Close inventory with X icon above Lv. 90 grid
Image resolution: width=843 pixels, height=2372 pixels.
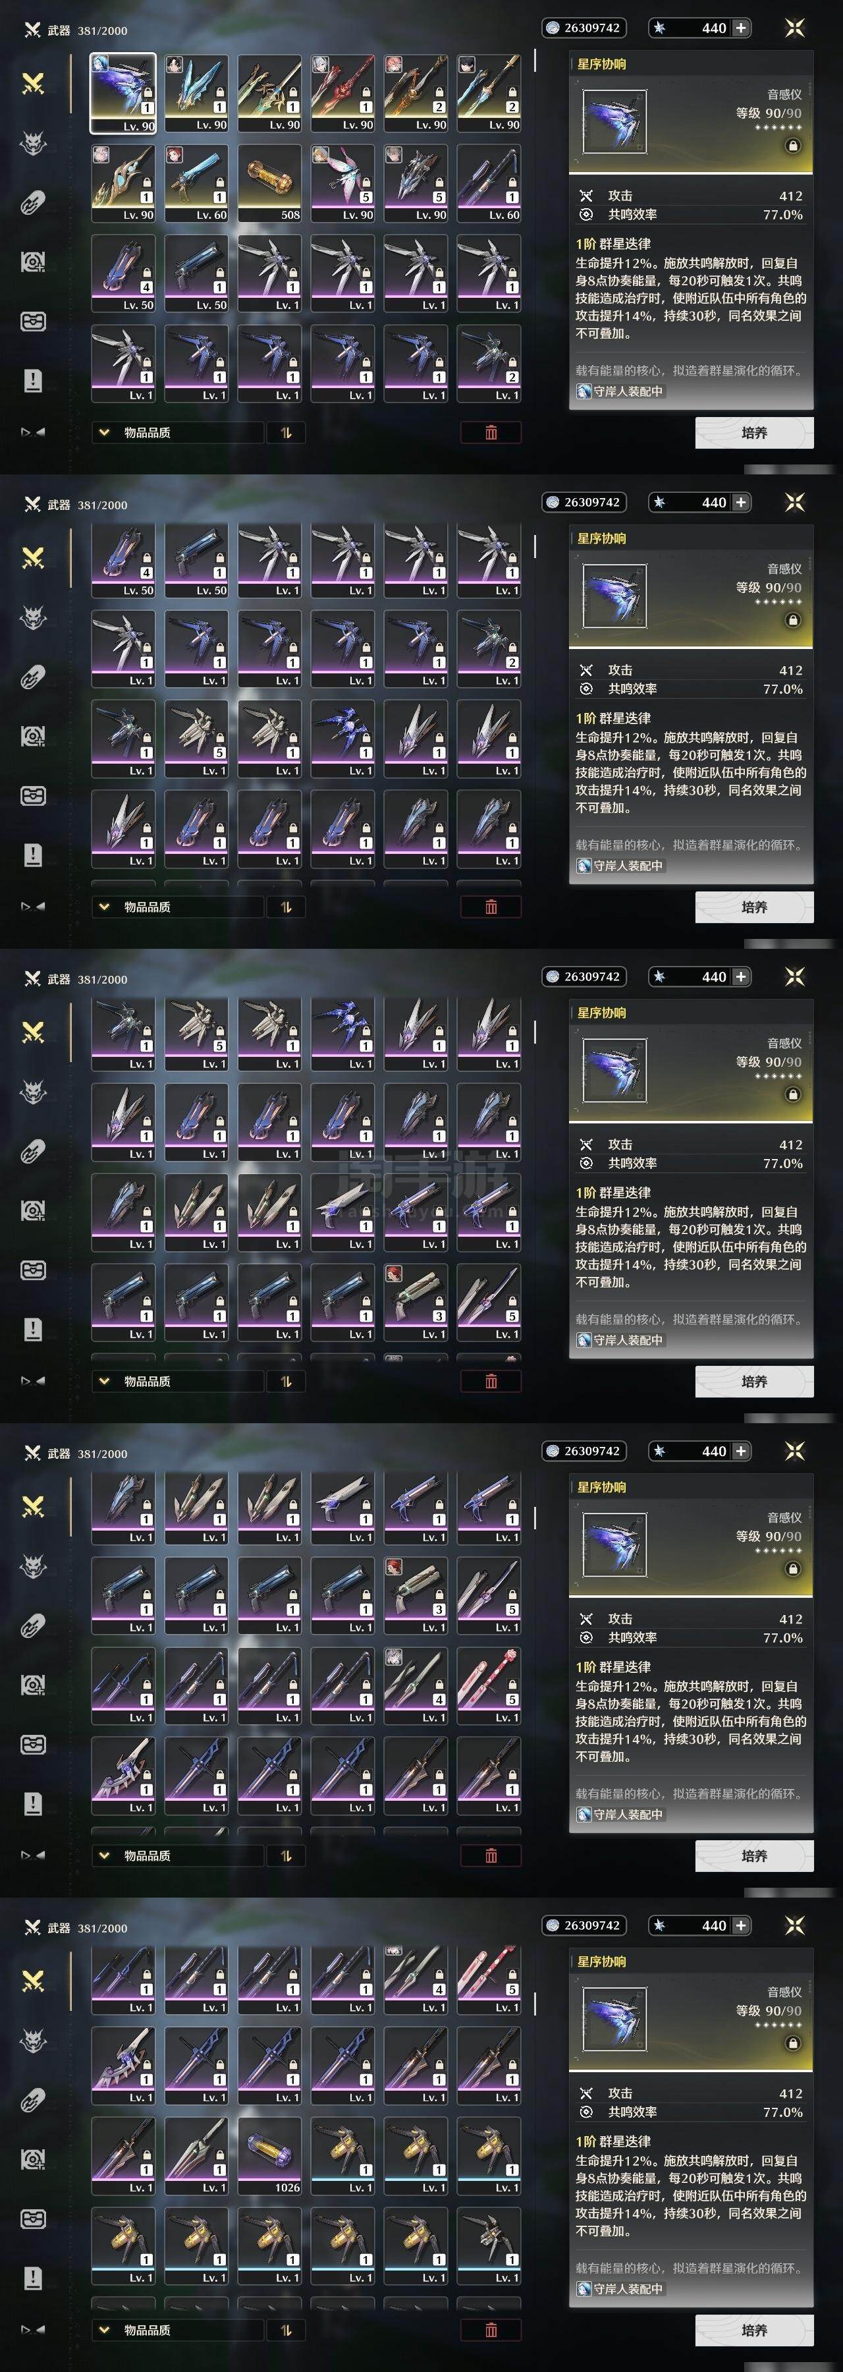[x=794, y=28]
